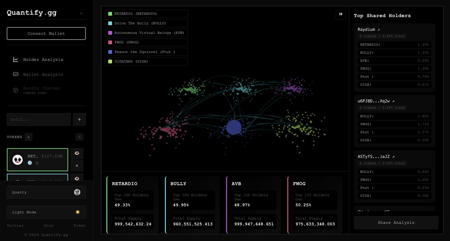Refresh the TOKENS list
The image size is (450, 241).
point(28,137)
